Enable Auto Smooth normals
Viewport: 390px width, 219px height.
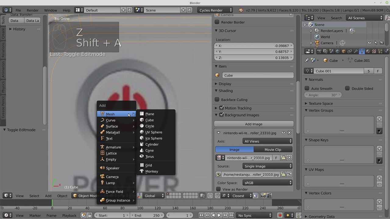tap(307, 88)
